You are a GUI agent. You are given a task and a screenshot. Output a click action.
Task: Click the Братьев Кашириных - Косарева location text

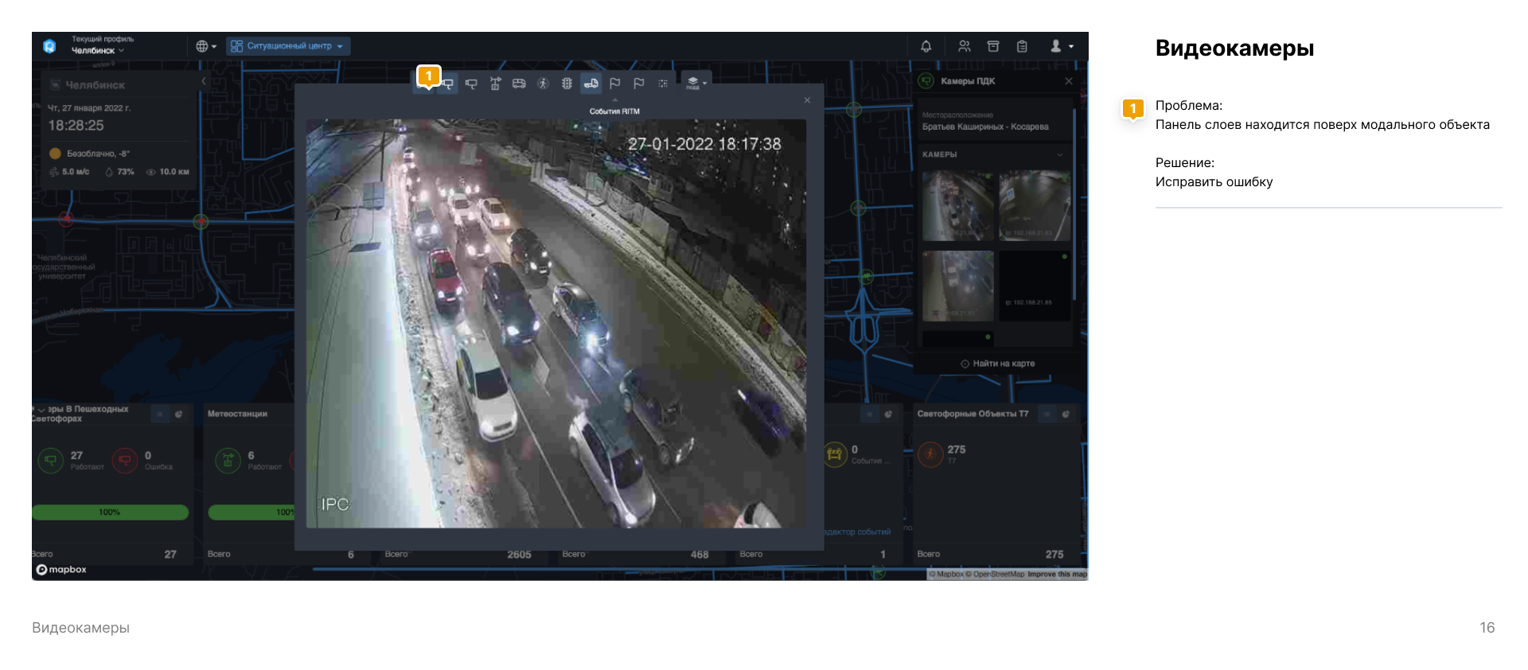click(985, 127)
